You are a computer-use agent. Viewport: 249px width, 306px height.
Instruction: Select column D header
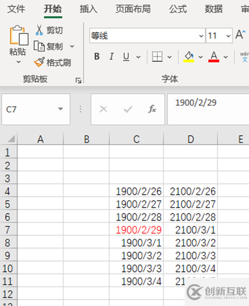(190, 139)
